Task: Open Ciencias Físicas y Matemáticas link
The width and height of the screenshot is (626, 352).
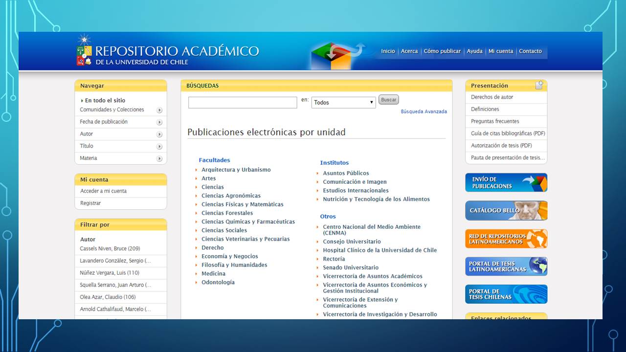Action: coord(242,204)
